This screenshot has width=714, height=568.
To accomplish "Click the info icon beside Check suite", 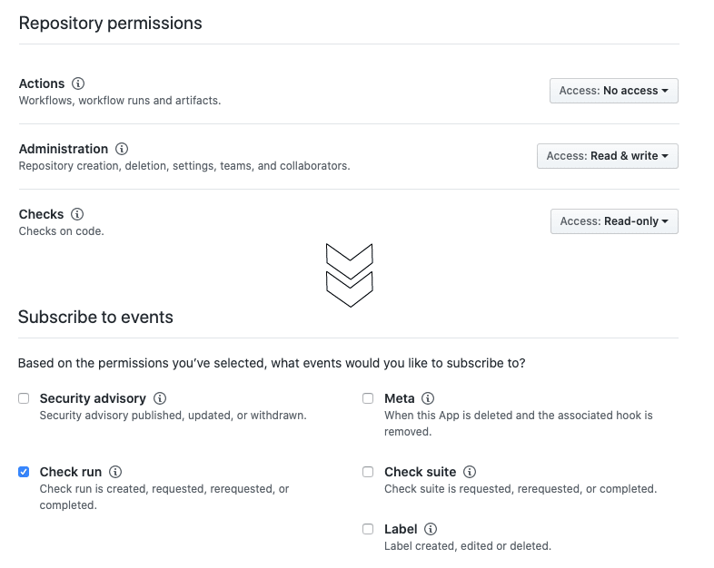I will coord(470,472).
